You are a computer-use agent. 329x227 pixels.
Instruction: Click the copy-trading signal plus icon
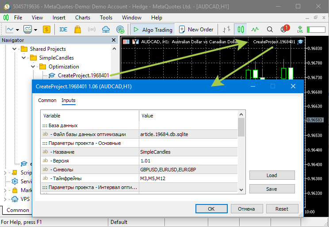click(x=120, y=30)
